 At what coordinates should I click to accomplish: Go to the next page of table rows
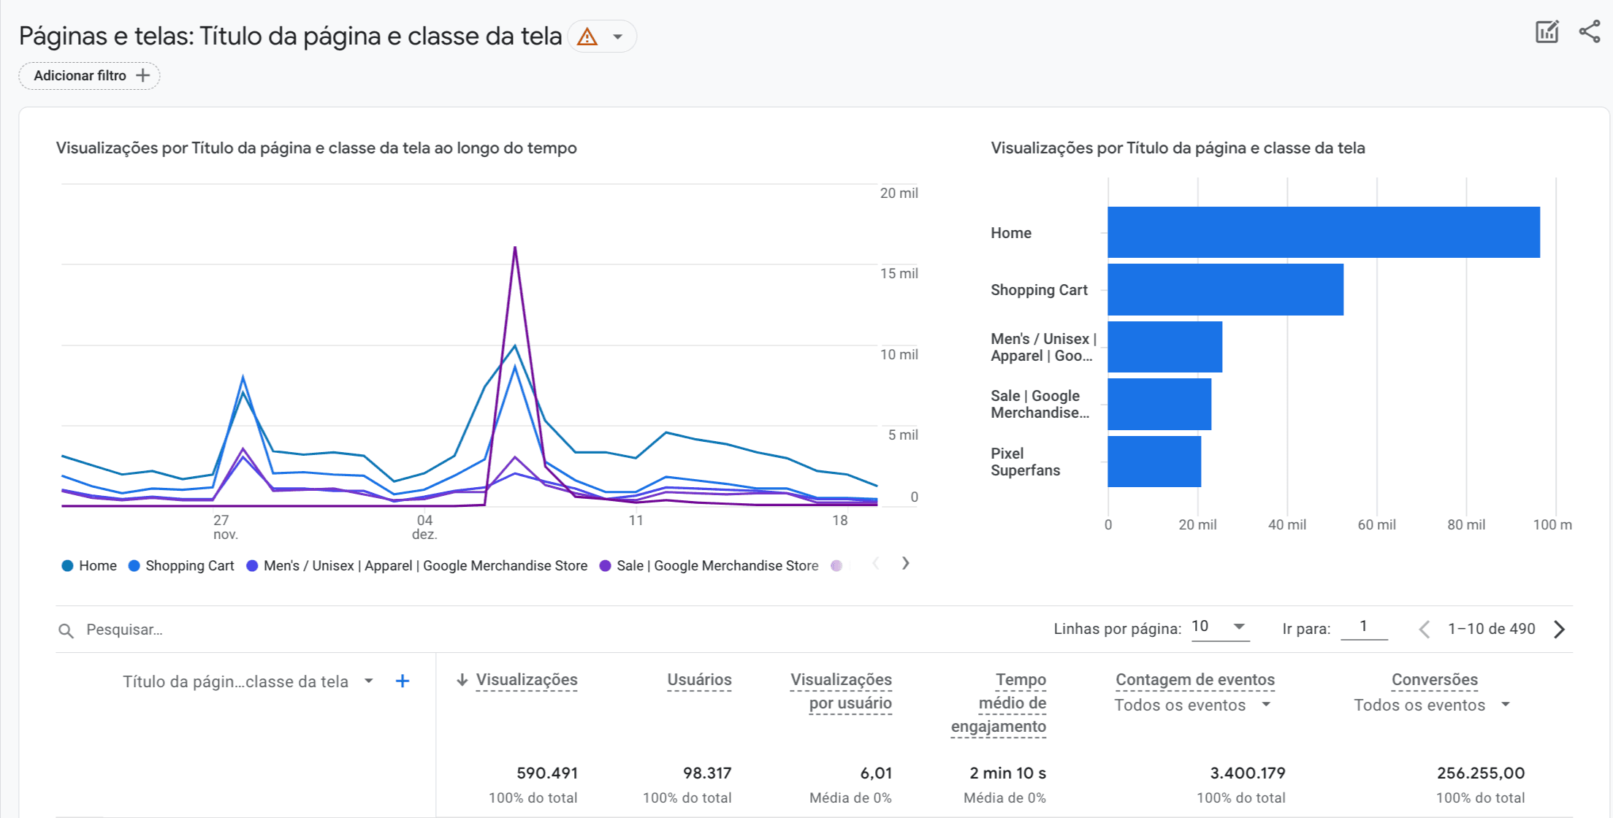point(1560,629)
